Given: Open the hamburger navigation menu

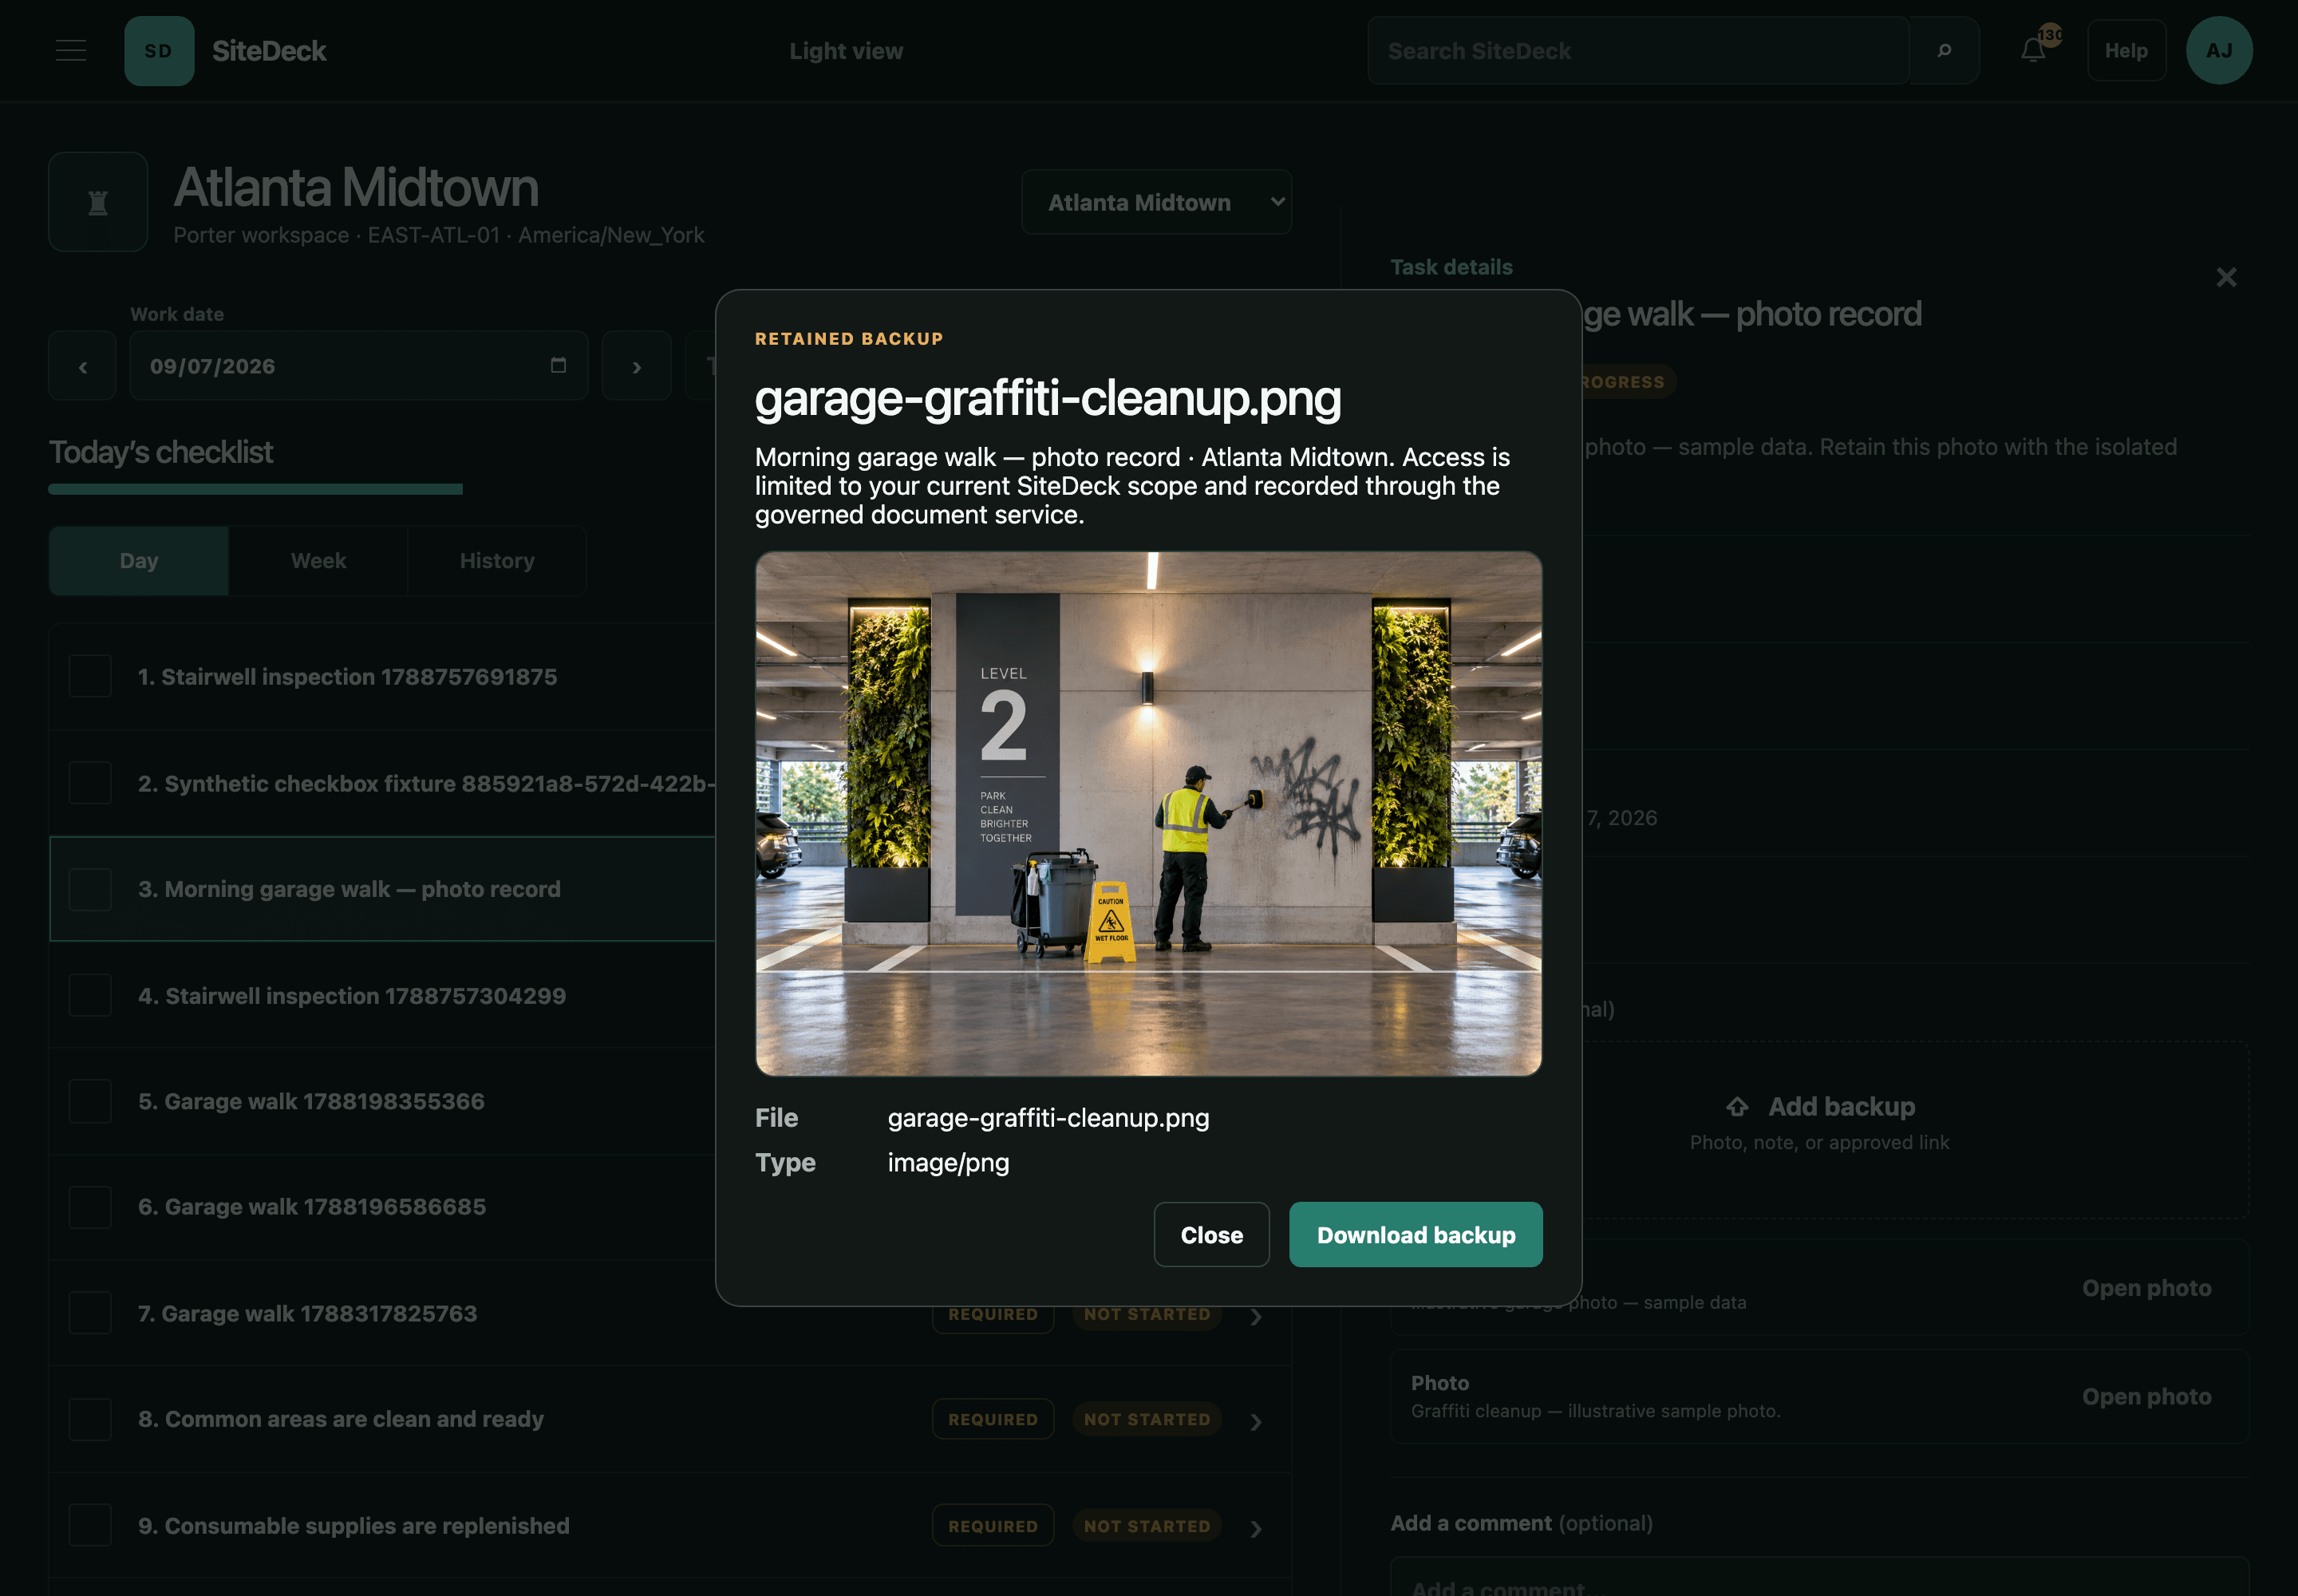Looking at the screenshot, I should (71, 51).
